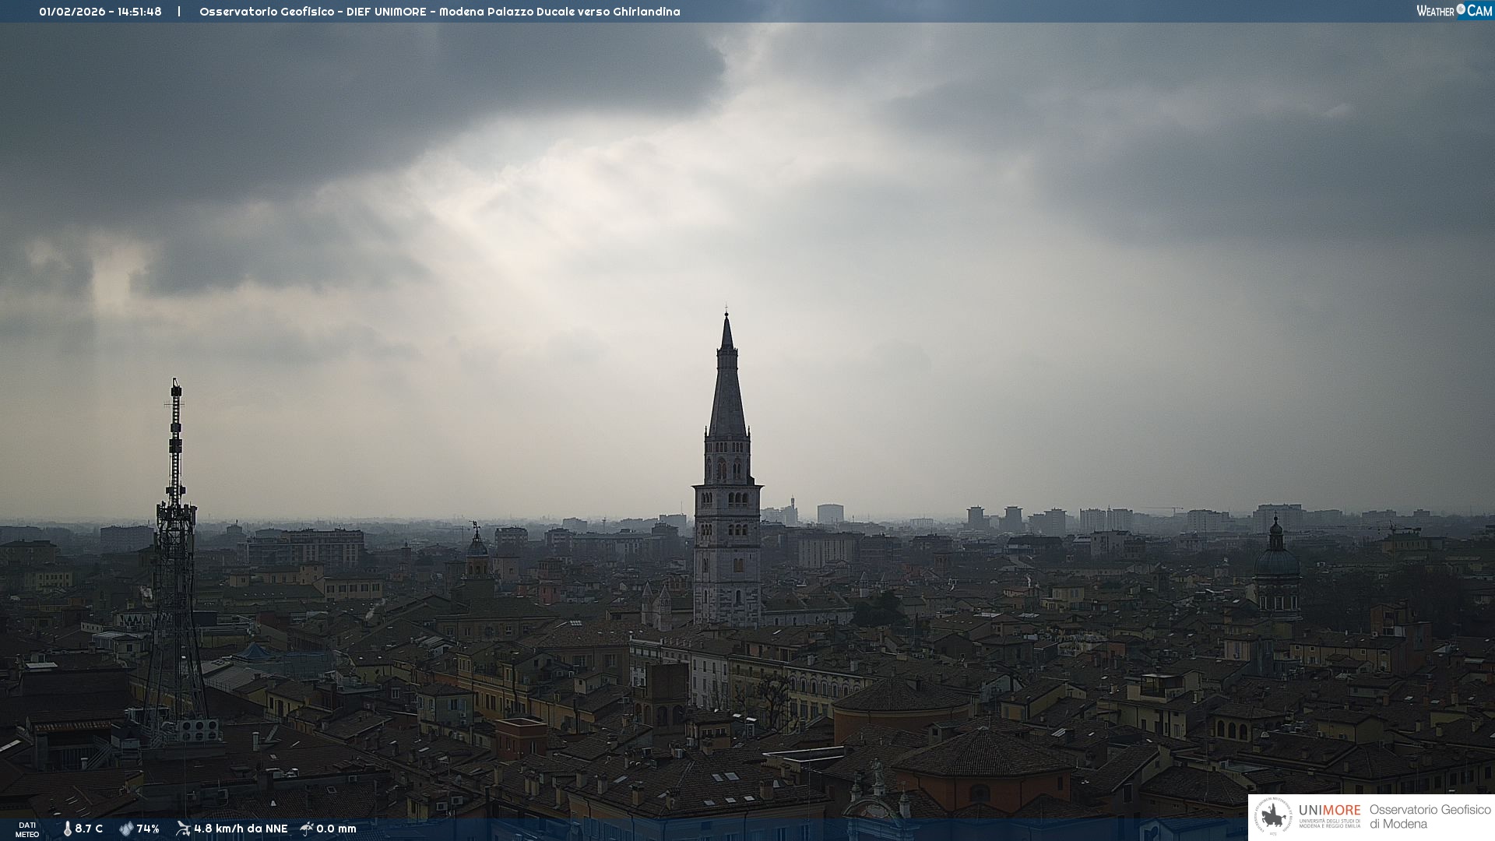Click the thermometer temperature icon
The image size is (1495, 841).
[x=67, y=829]
